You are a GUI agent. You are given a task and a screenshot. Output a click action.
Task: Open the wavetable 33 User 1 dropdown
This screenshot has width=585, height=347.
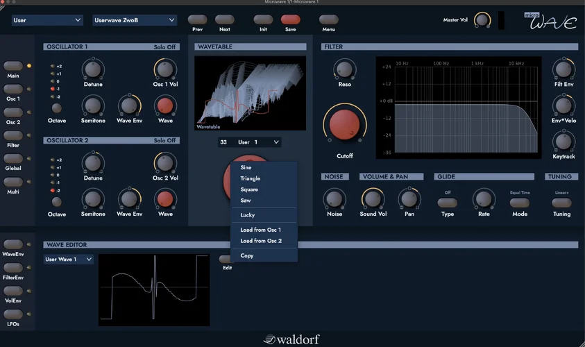pos(250,142)
